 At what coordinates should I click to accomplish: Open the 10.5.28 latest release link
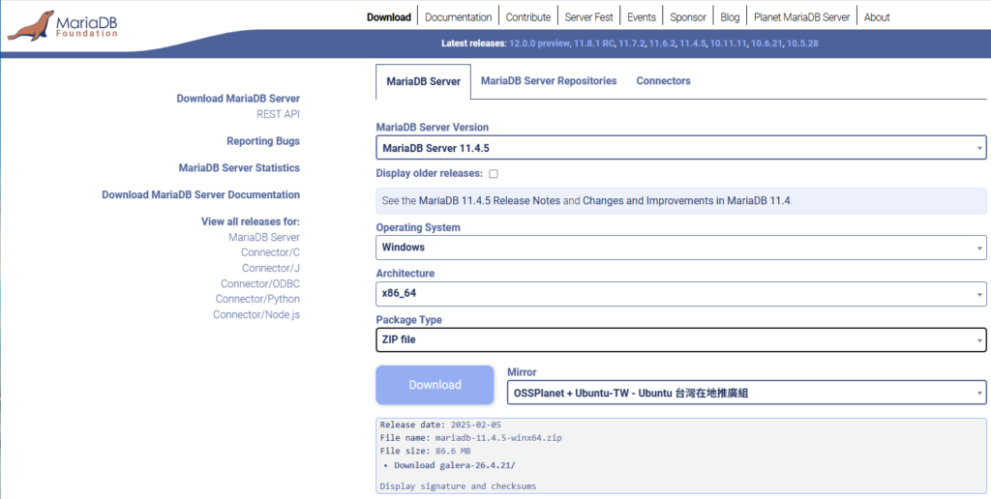[x=802, y=44]
